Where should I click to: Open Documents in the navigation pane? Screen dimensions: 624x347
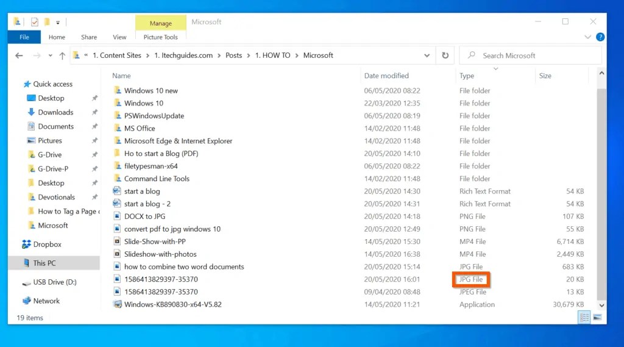click(x=55, y=126)
